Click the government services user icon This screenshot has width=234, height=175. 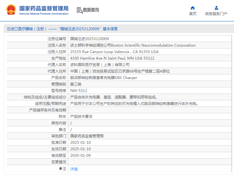pyautogui.click(x=216, y=8)
